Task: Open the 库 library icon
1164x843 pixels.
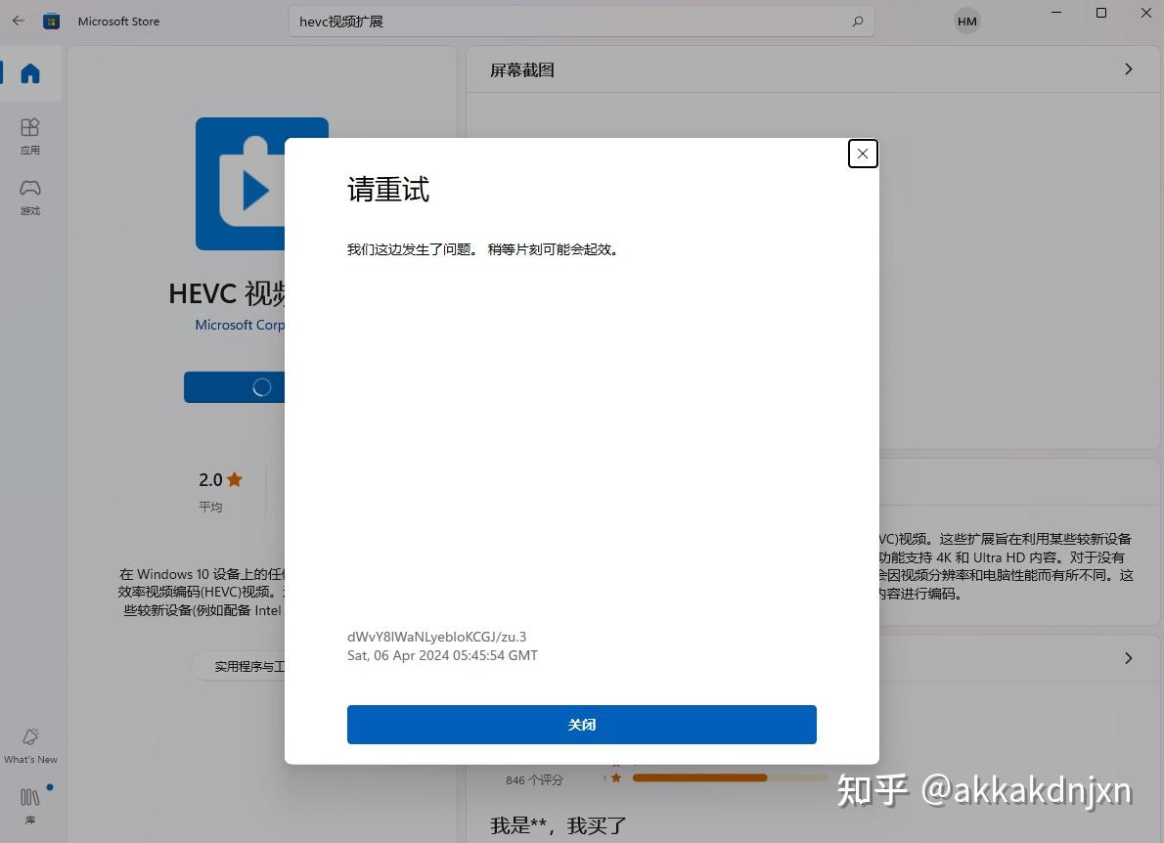Action: click(30, 806)
